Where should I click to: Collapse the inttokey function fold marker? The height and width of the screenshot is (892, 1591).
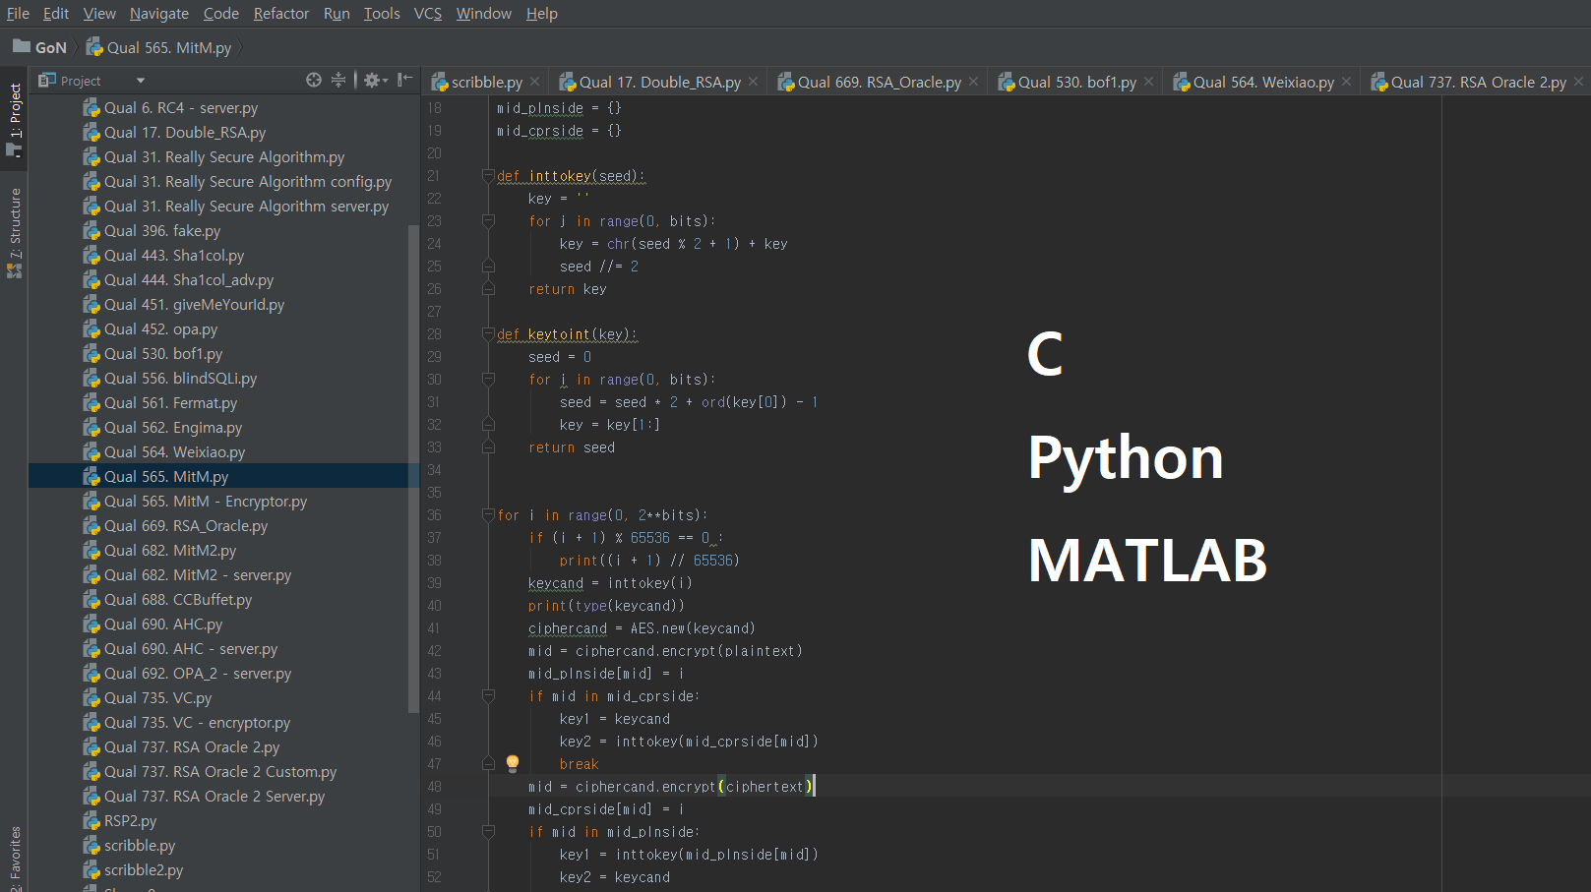488,176
